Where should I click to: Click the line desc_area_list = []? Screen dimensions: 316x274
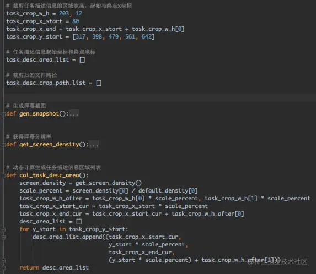click(x=51, y=222)
